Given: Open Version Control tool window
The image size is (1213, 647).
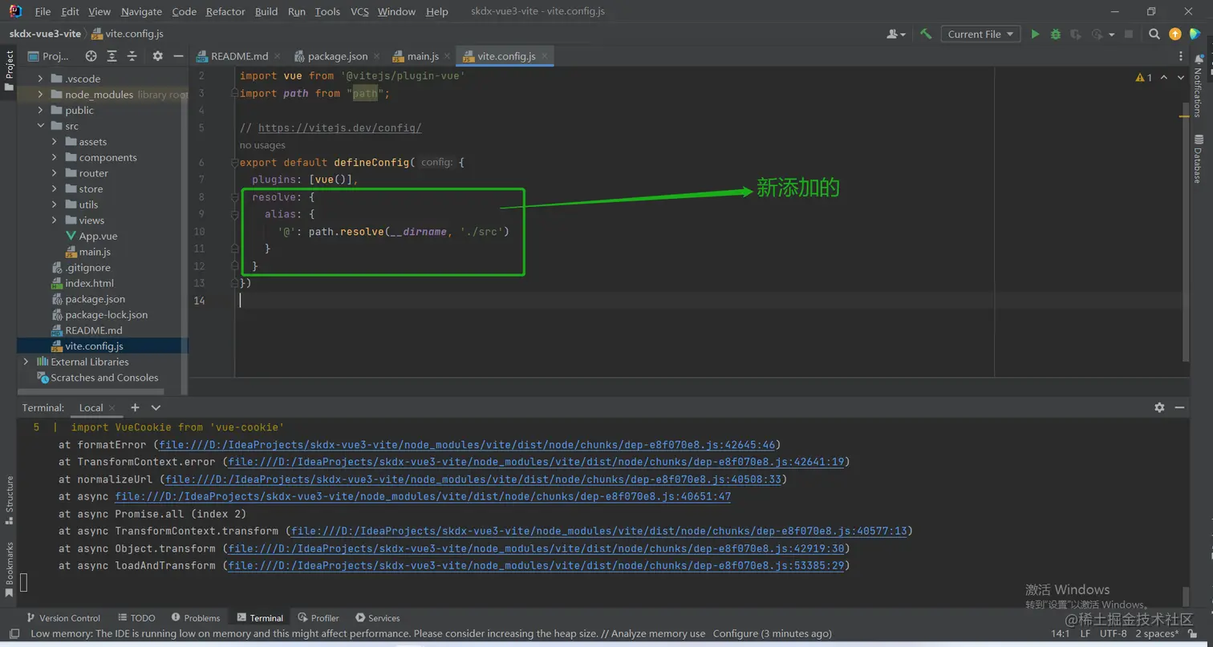Looking at the screenshot, I should tap(63, 617).
